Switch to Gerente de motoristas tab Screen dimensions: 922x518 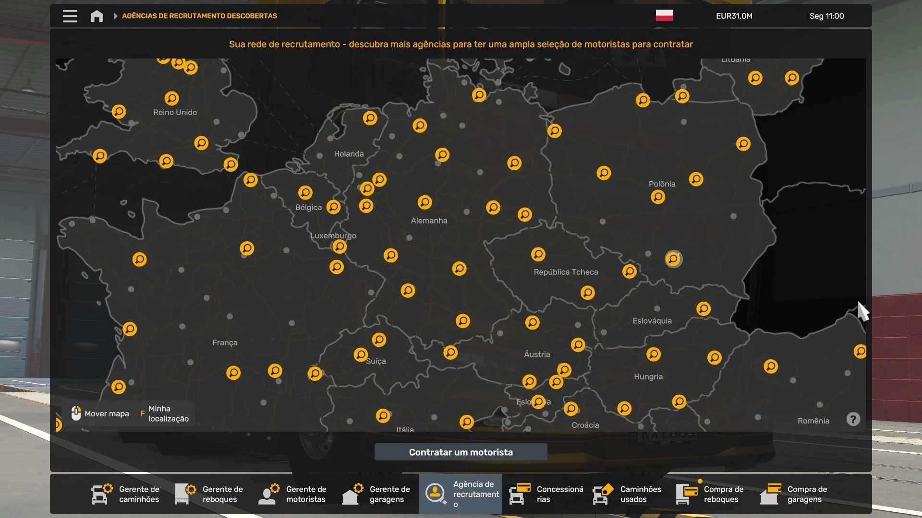point(293,494)
